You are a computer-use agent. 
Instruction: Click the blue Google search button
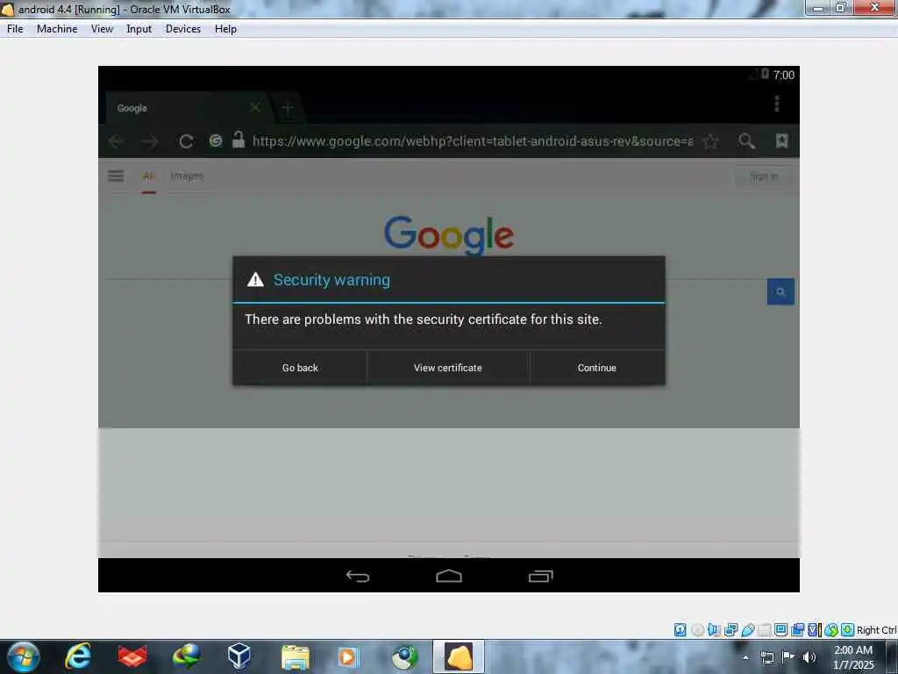pyautogui.click(x=780, y=291)
